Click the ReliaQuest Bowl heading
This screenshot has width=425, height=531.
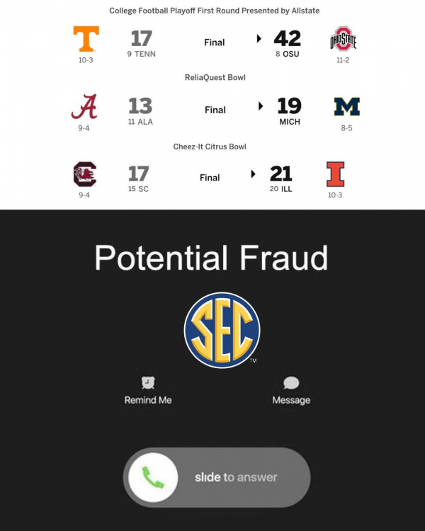pos(215,79)
